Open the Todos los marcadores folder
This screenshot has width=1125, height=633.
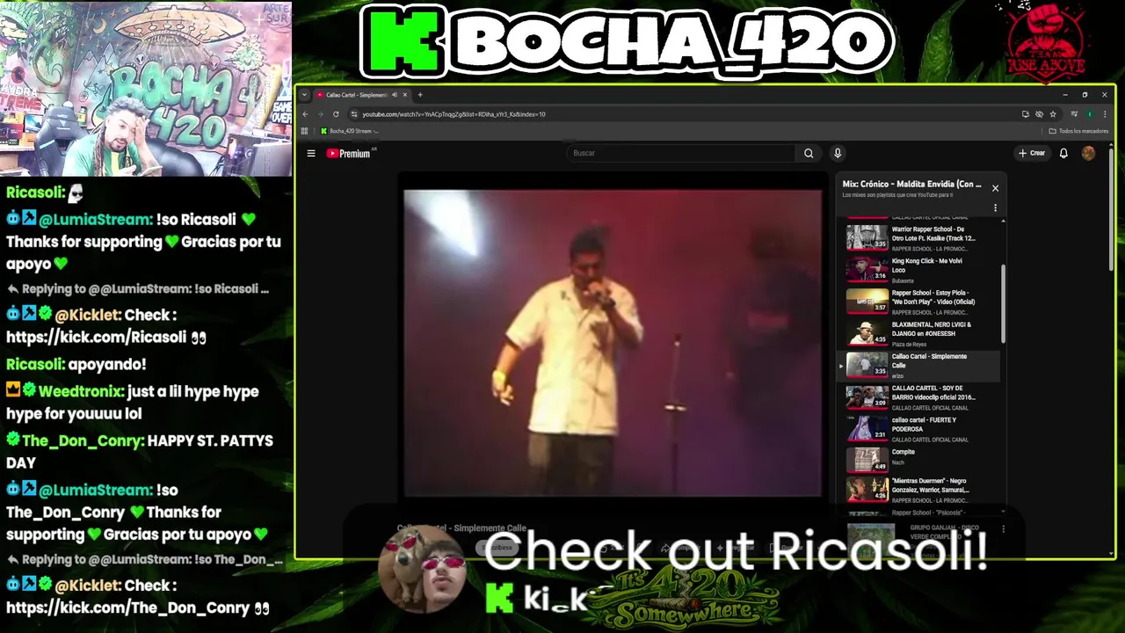point(1078,131)
